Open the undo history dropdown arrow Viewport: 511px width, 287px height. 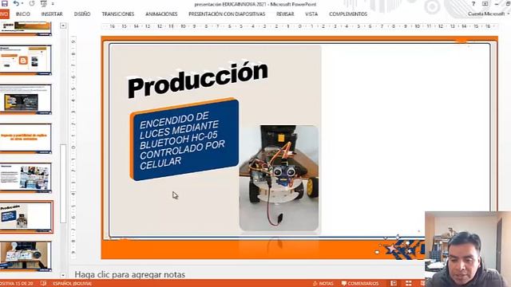[22, 4]
